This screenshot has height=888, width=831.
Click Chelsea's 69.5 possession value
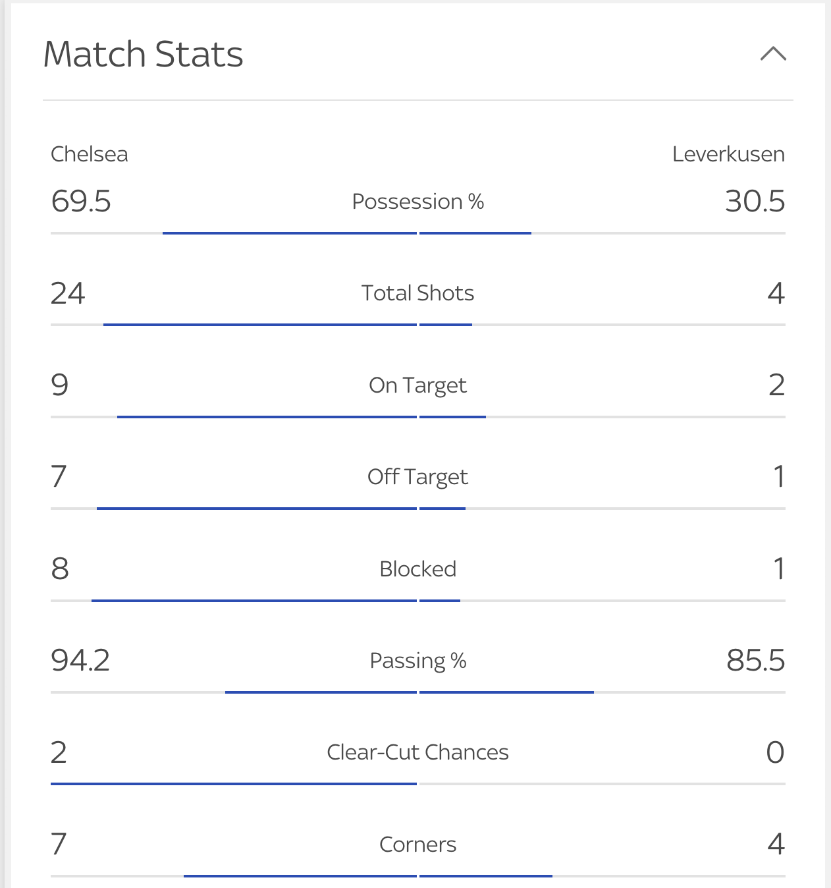[x=81, y=201]
